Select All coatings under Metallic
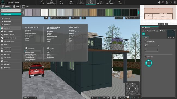This screenshot has height=99, width=177. click(28, 51)
